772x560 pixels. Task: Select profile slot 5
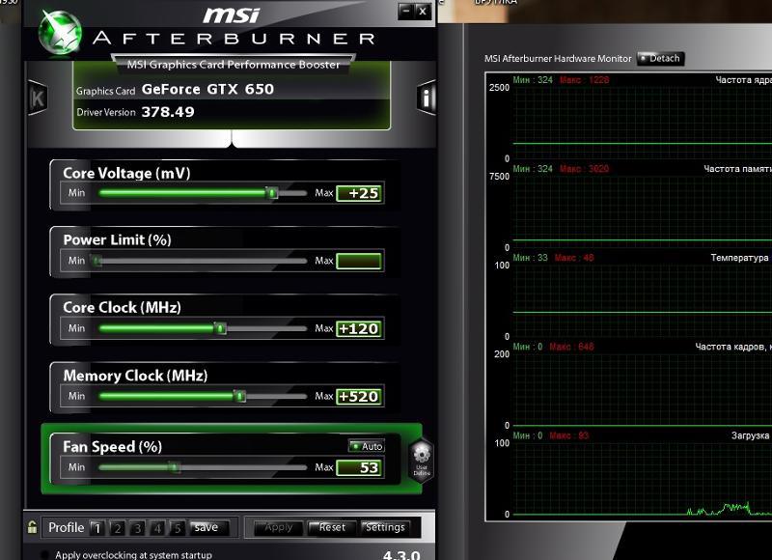178,528
